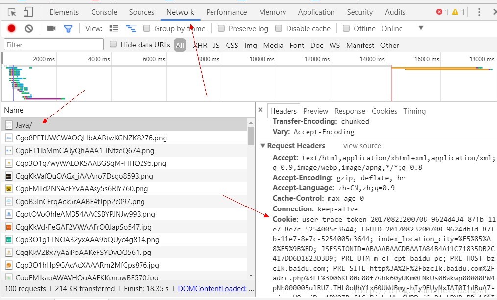
Task: Filter requests by Font
Action: pos(297,46)
